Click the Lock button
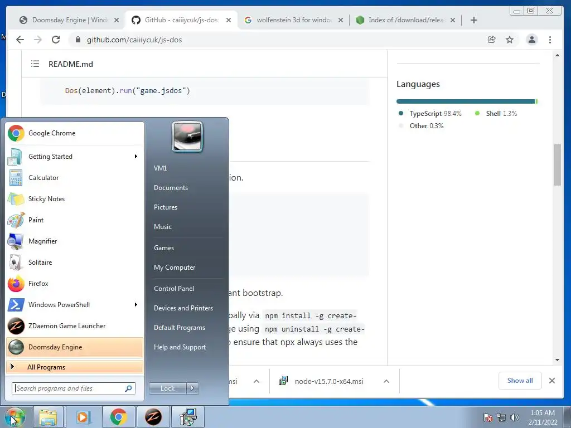 (168, 388)
